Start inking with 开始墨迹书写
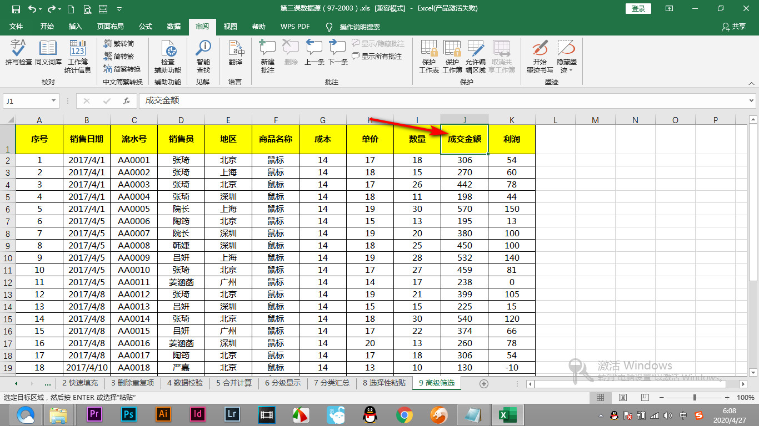759x426 pixels. [x=538, y=54]
